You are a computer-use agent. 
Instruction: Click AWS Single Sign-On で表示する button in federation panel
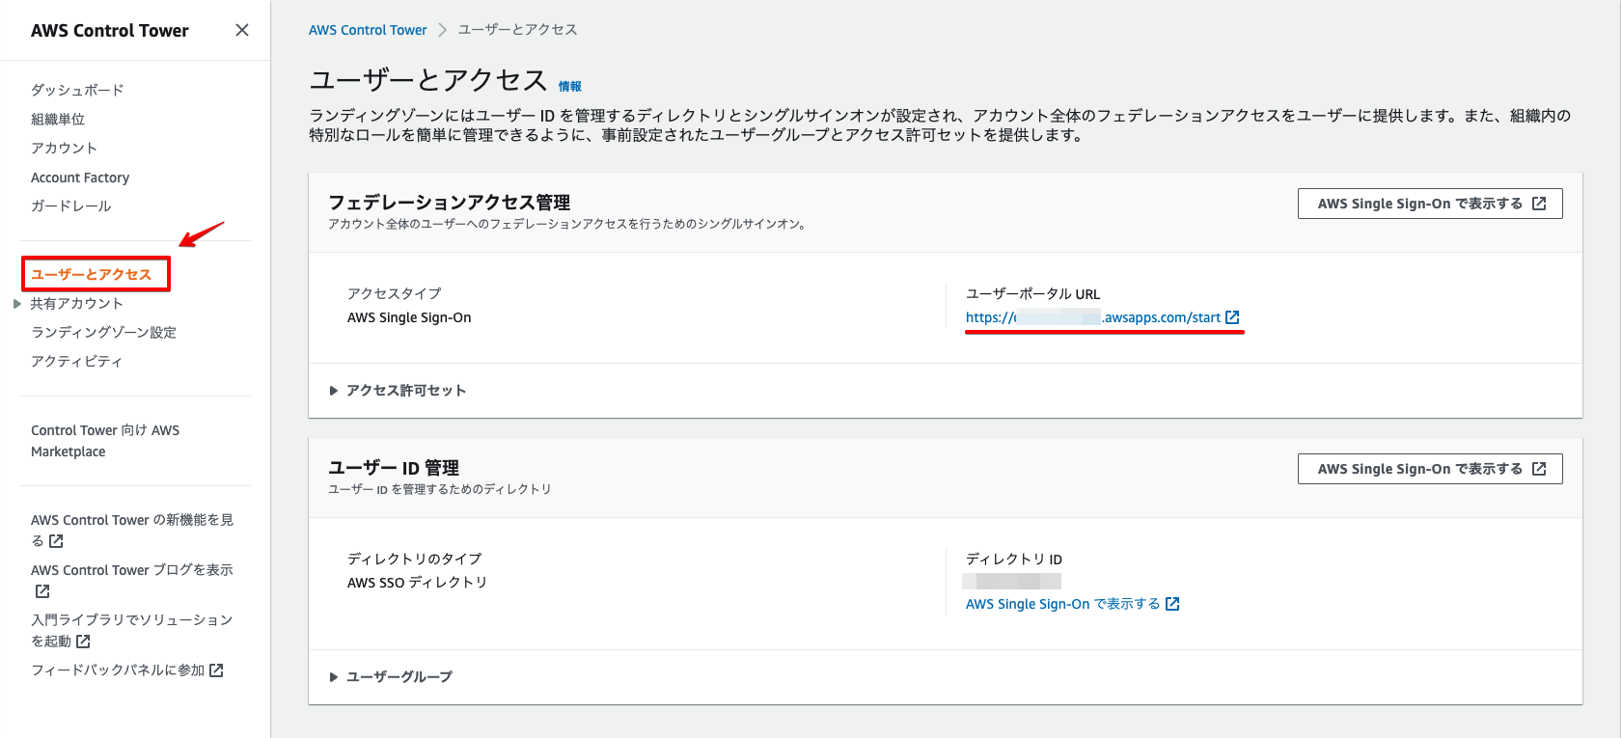pos(1430,204)
